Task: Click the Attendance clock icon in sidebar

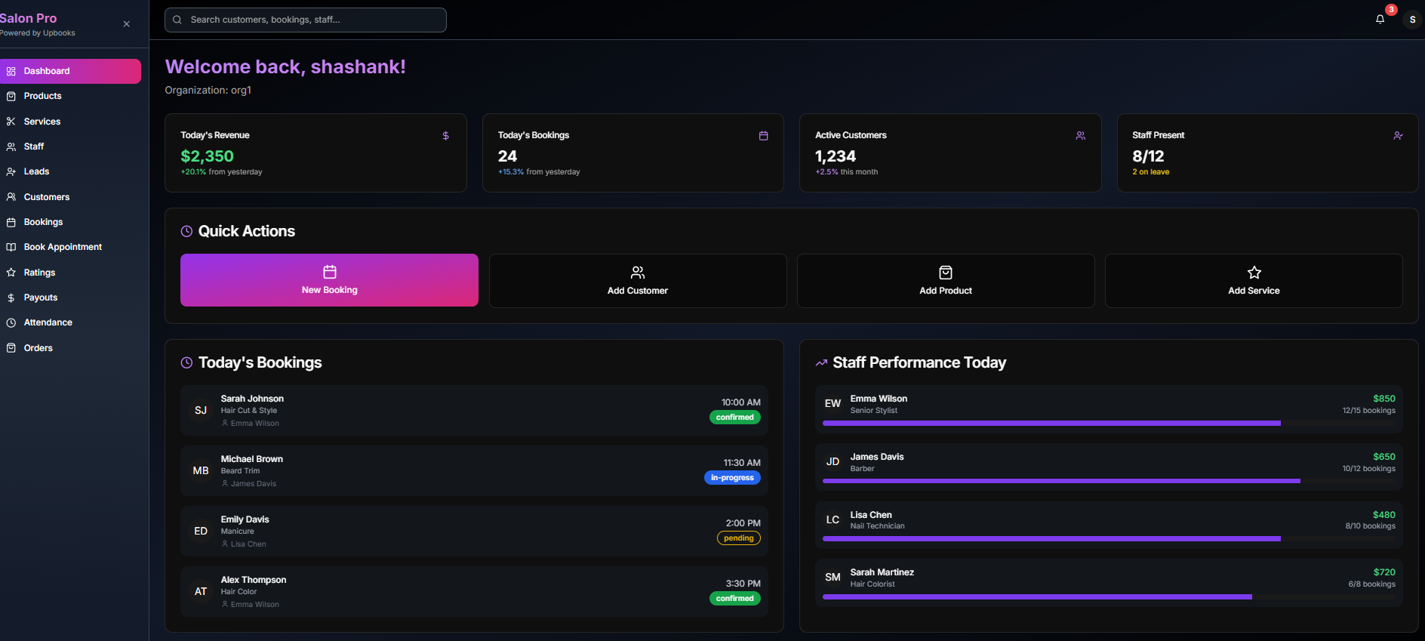Action: tap(11, 322)
